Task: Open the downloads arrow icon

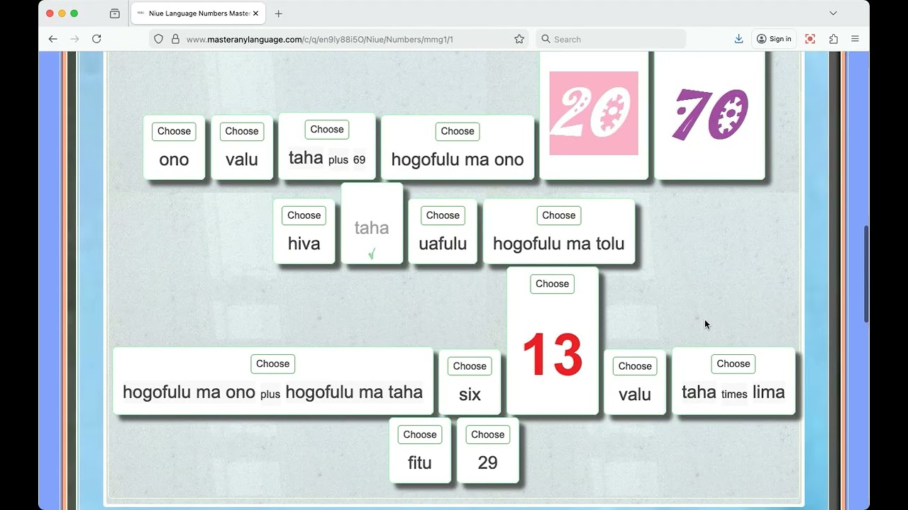Action: [738, 39]
